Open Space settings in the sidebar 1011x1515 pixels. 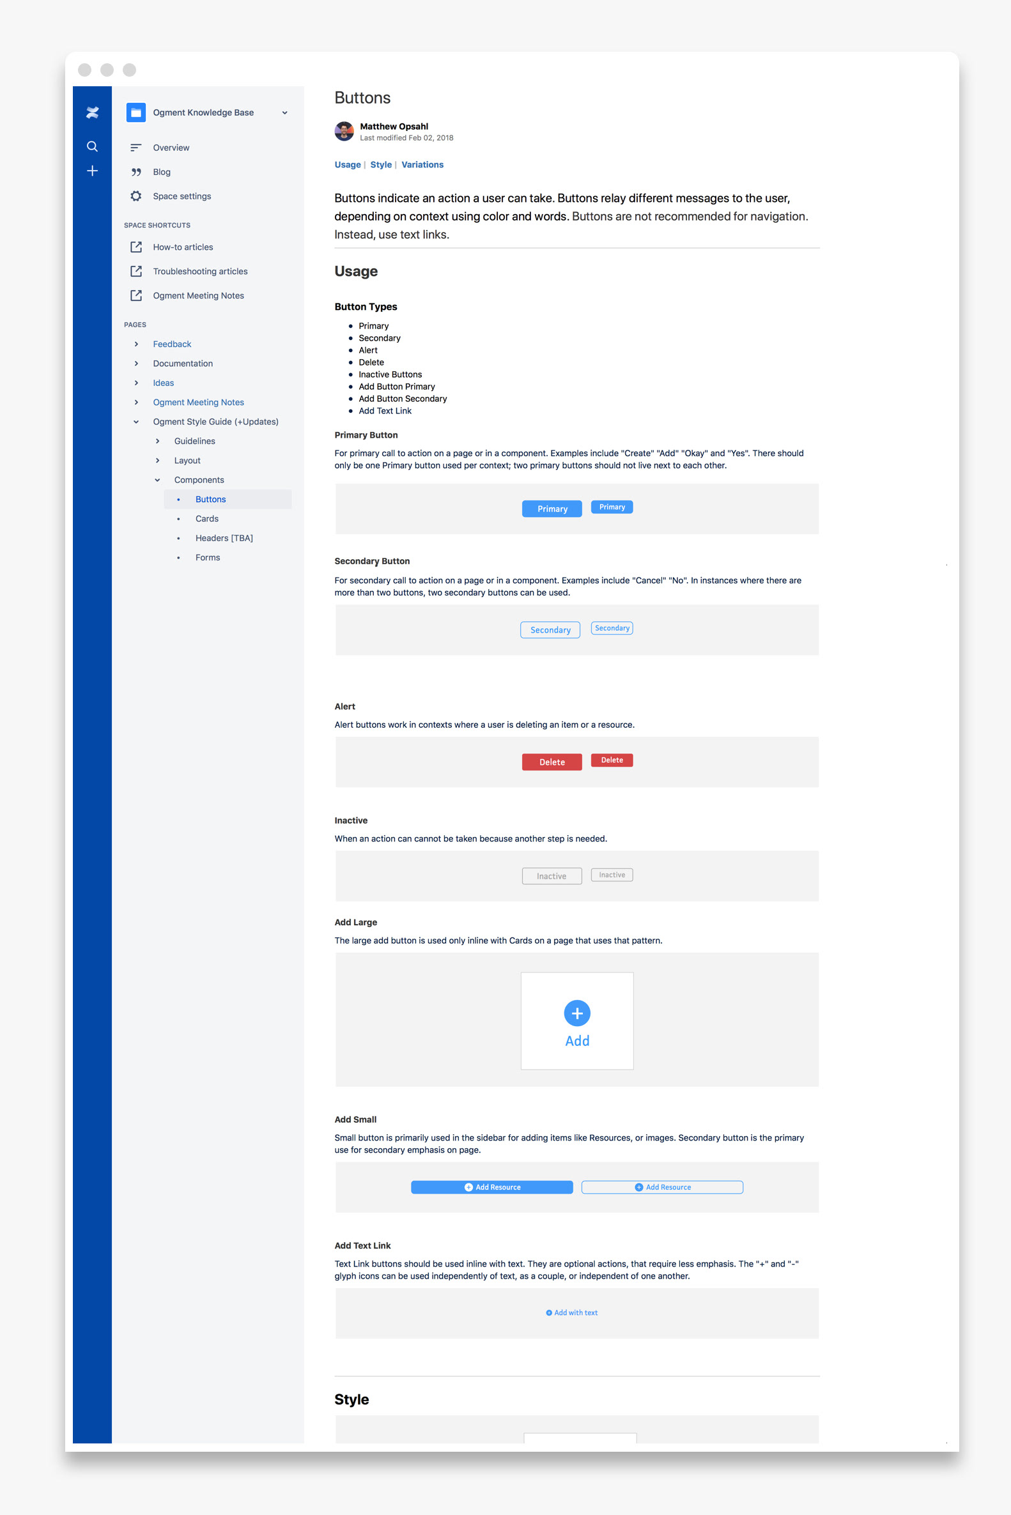(182, 196)
